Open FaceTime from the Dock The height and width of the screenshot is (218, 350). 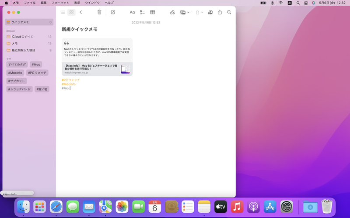tap(138, 207)
